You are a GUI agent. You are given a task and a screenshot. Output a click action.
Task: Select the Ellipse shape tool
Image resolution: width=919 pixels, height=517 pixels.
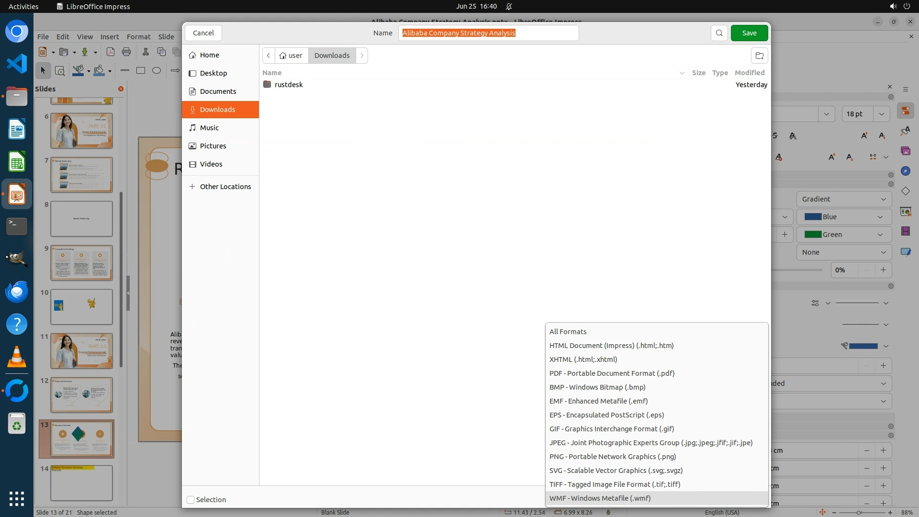(157, 70)
